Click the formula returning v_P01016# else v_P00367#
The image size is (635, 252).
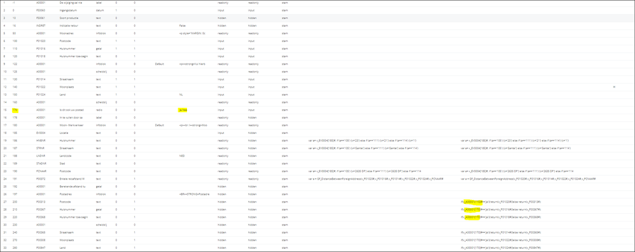pyautogui.click(x=501, y=209)
